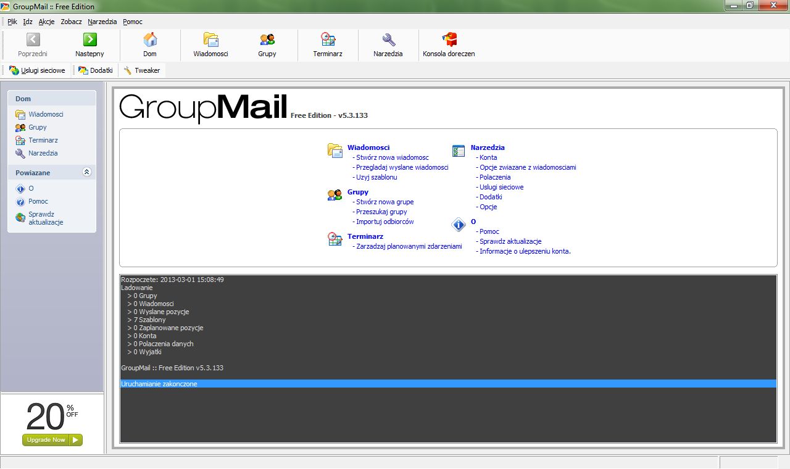Select the Uruchamianie zakonczone log line

[448, 384]
